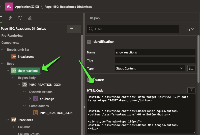Open the Go to Group dropdown
Image resolution: width=200 pixels, height=135 pixels.
tap(190, 29)
